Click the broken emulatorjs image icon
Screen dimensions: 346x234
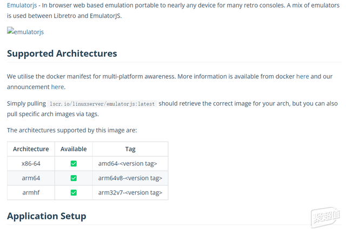click(x=10, y=30)
